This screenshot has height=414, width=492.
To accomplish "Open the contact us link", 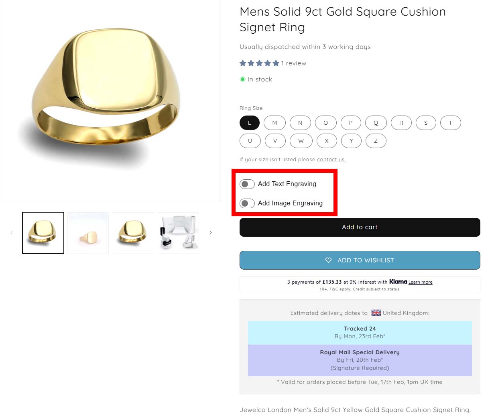I will [x=331, y=160].
